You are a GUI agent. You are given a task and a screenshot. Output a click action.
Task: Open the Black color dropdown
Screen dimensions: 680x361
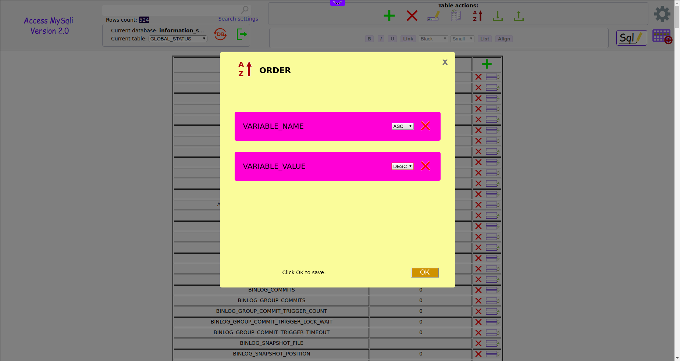433,39
